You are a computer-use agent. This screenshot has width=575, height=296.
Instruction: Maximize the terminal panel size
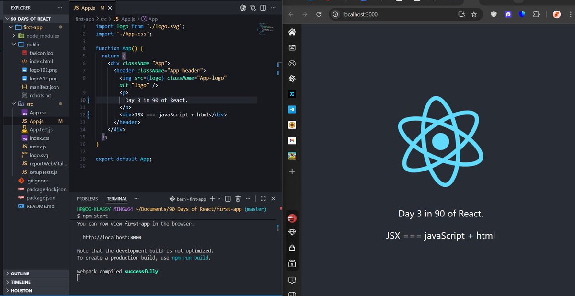pos(263,199)
